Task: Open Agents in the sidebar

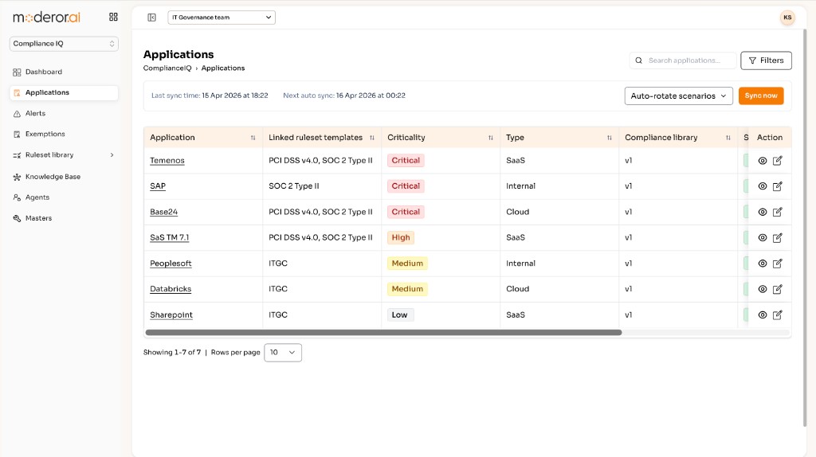Action: tap(37, 197)
